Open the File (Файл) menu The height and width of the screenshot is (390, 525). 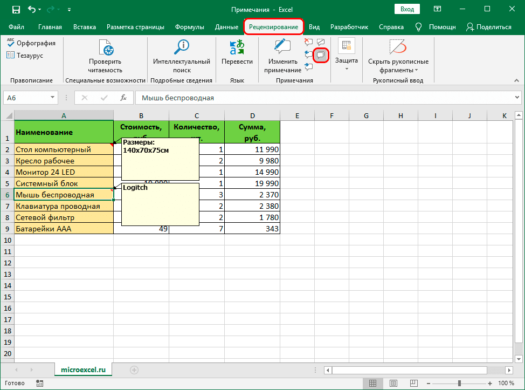(16, 27)
